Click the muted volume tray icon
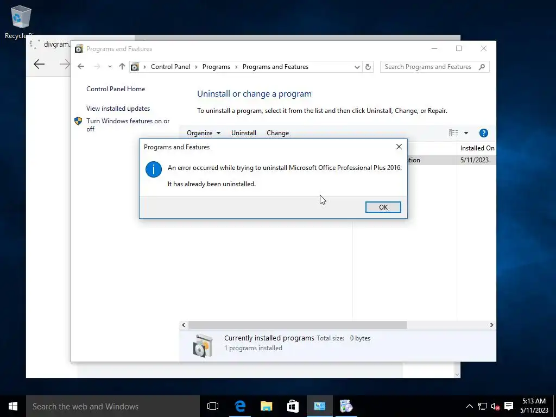This screenshot has width=556, height=417. pos(495,406)
